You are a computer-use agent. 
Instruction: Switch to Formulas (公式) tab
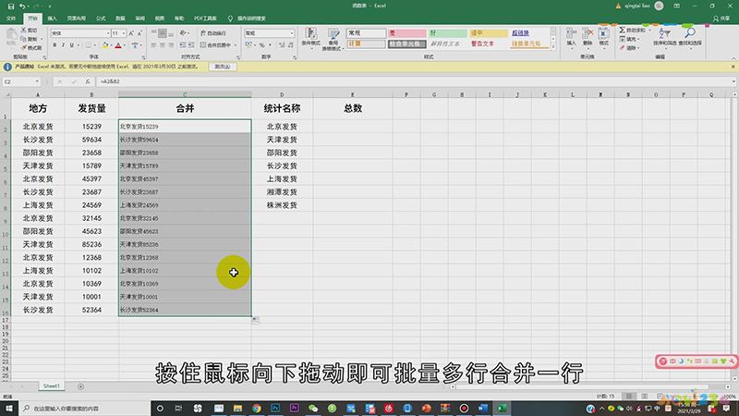101,18
